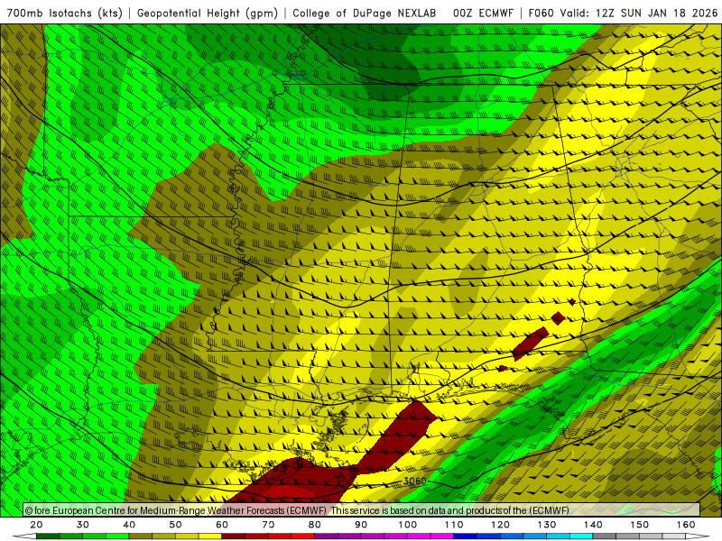Click the '90' colorbar scale label
This screenshot has width=722, height=541.
[x=361, y=525]
